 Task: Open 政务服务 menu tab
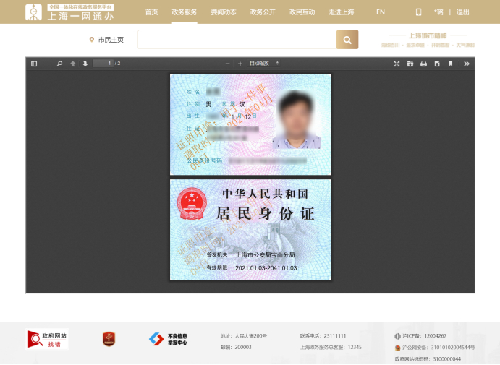185,12
